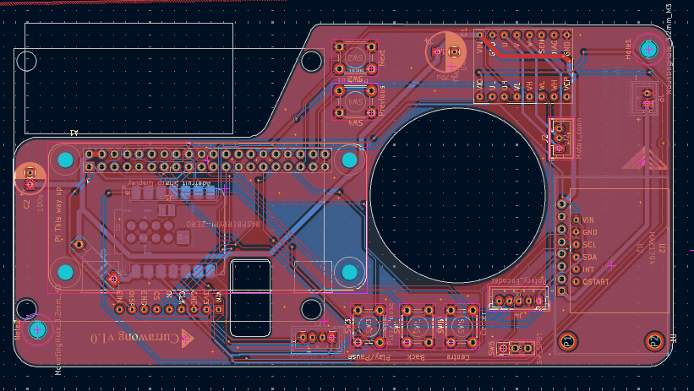Select the Pi This way up text

pyautogui.click(x=58, y=215)
